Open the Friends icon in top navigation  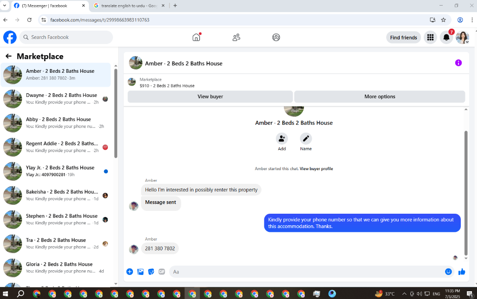(236, 37)
